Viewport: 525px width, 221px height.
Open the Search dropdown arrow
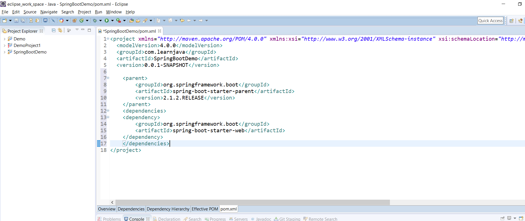tap(151, 20)
